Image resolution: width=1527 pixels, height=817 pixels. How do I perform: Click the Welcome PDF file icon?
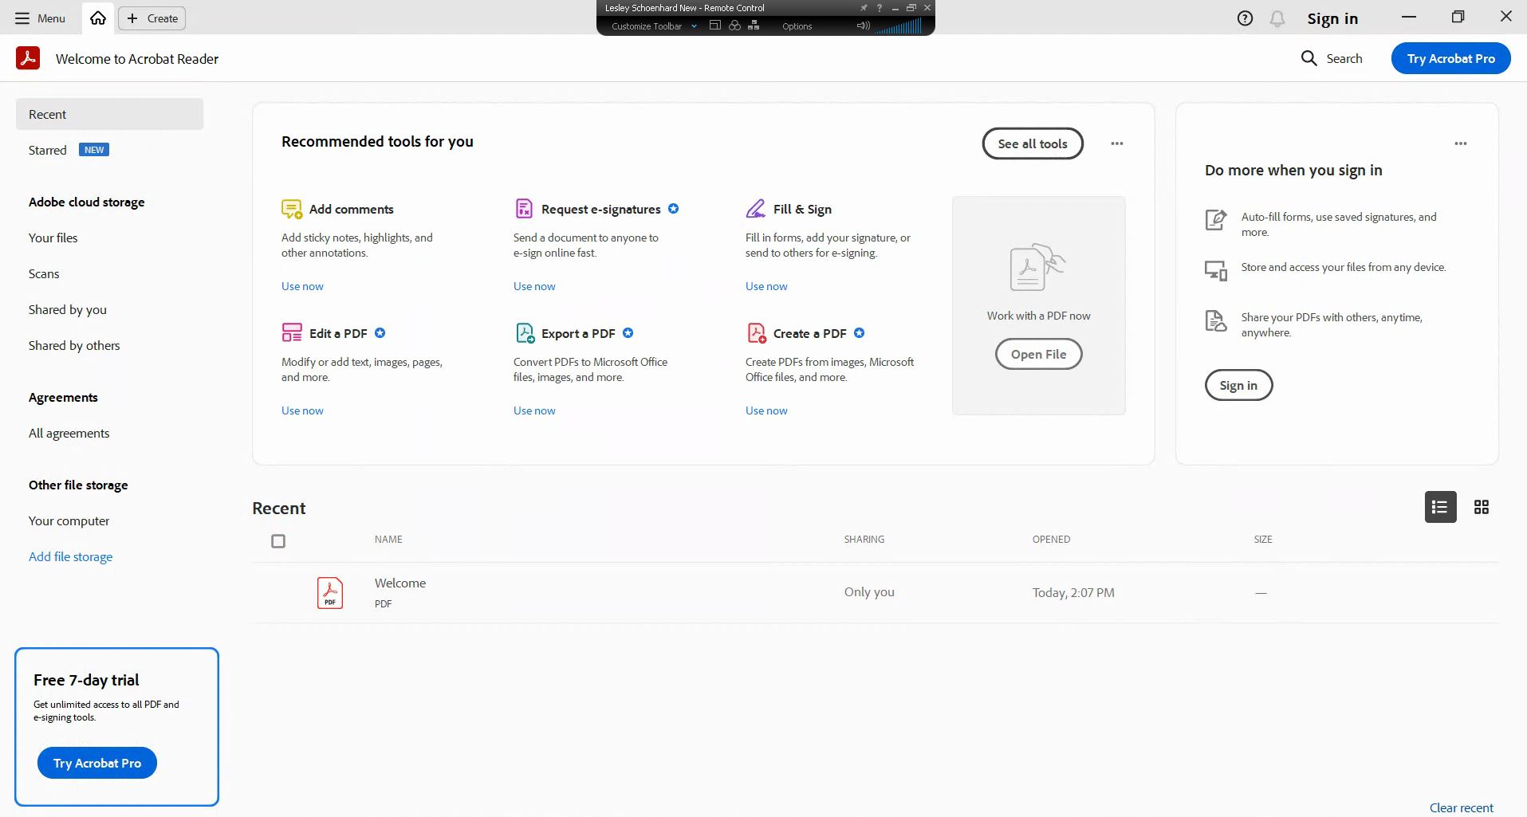pyautogui.click(x=330, y=592)
